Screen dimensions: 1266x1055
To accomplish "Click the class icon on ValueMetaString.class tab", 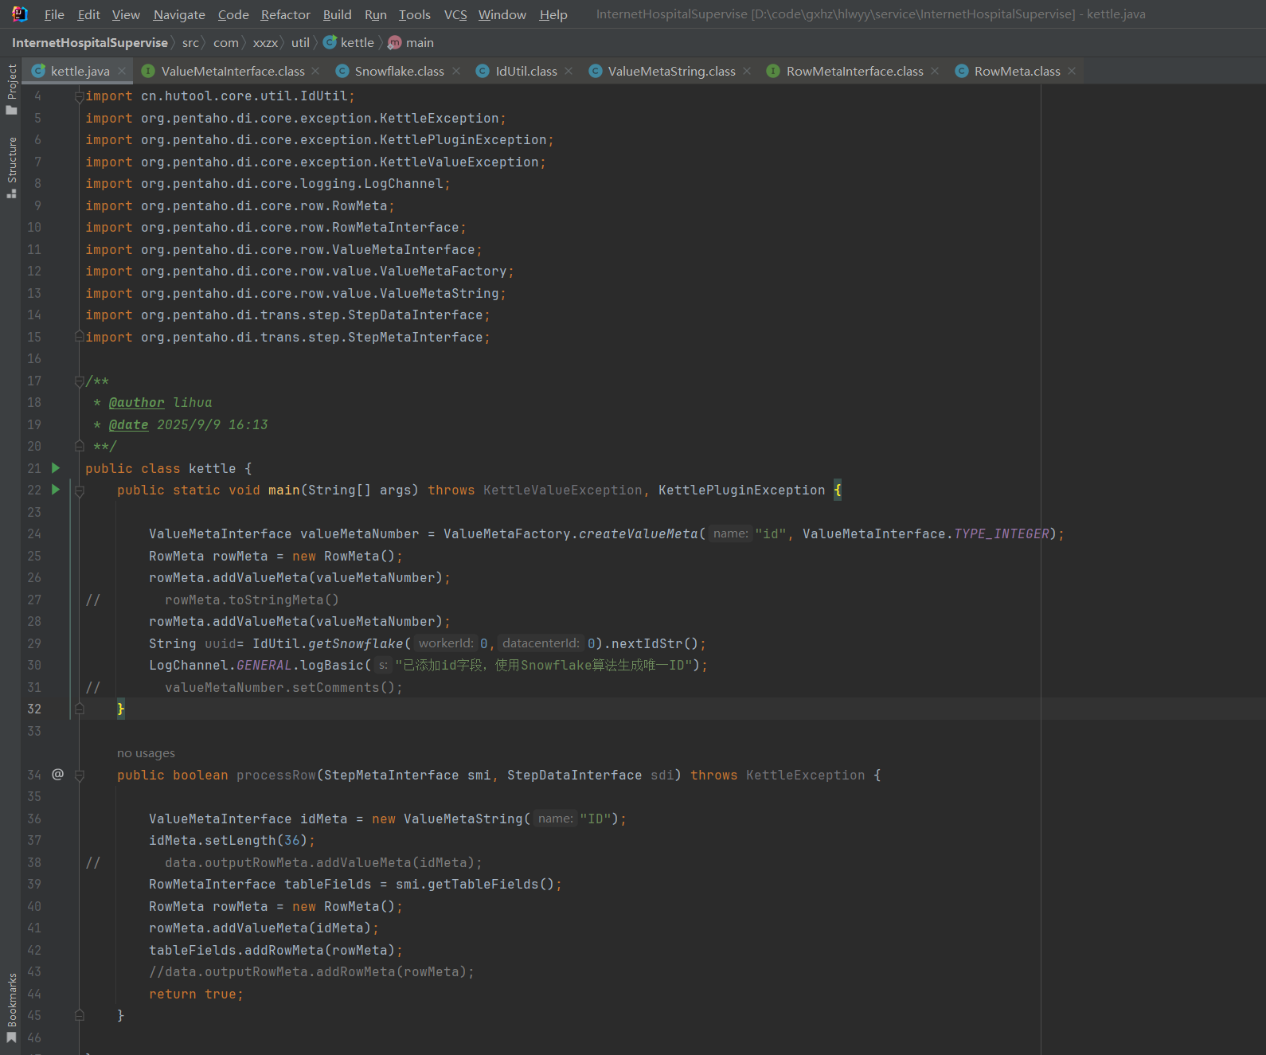I will (x=596, y=71).
